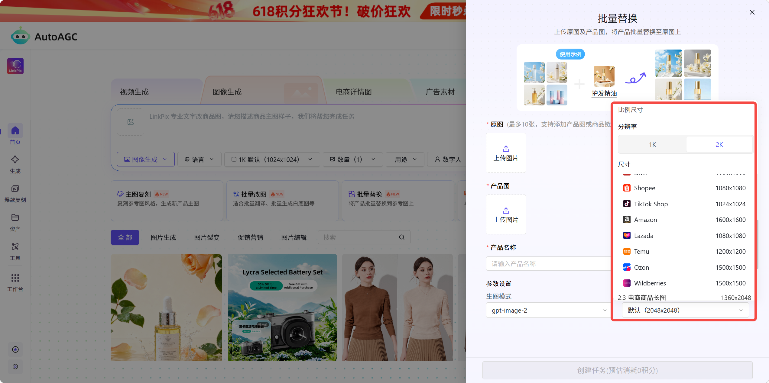Open the 首页 home icon
Viewport: 769px width, 383px height.
click(15, 131)
